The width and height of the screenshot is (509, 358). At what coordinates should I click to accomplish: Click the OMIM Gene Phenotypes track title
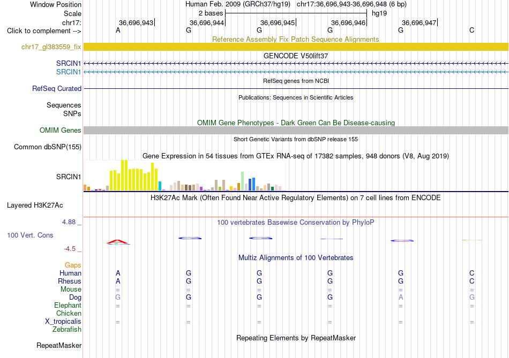(296, 123)
